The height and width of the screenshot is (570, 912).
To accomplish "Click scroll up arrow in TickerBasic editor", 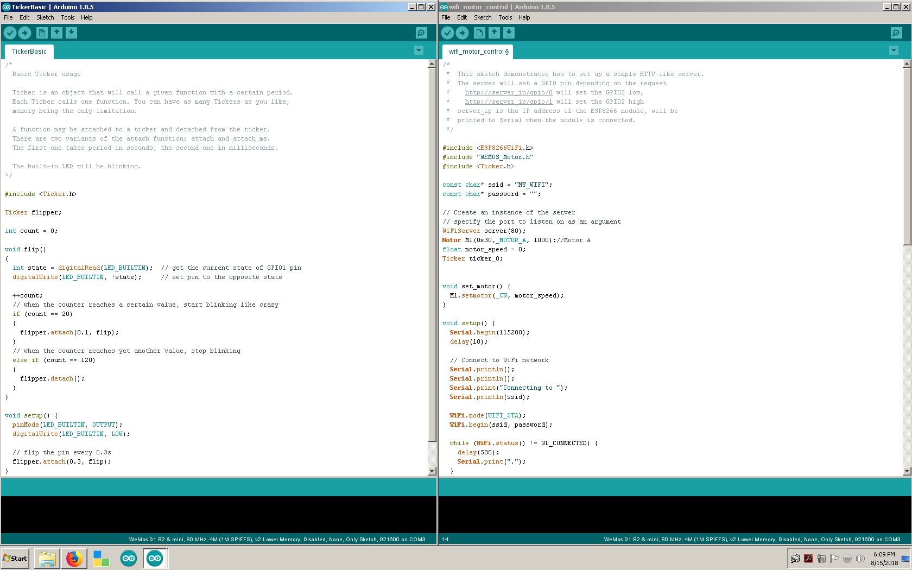I will click(432, 64).
